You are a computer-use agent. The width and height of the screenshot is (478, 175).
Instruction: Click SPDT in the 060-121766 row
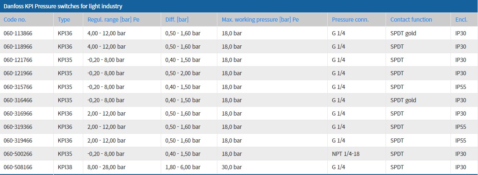[397, 60]
